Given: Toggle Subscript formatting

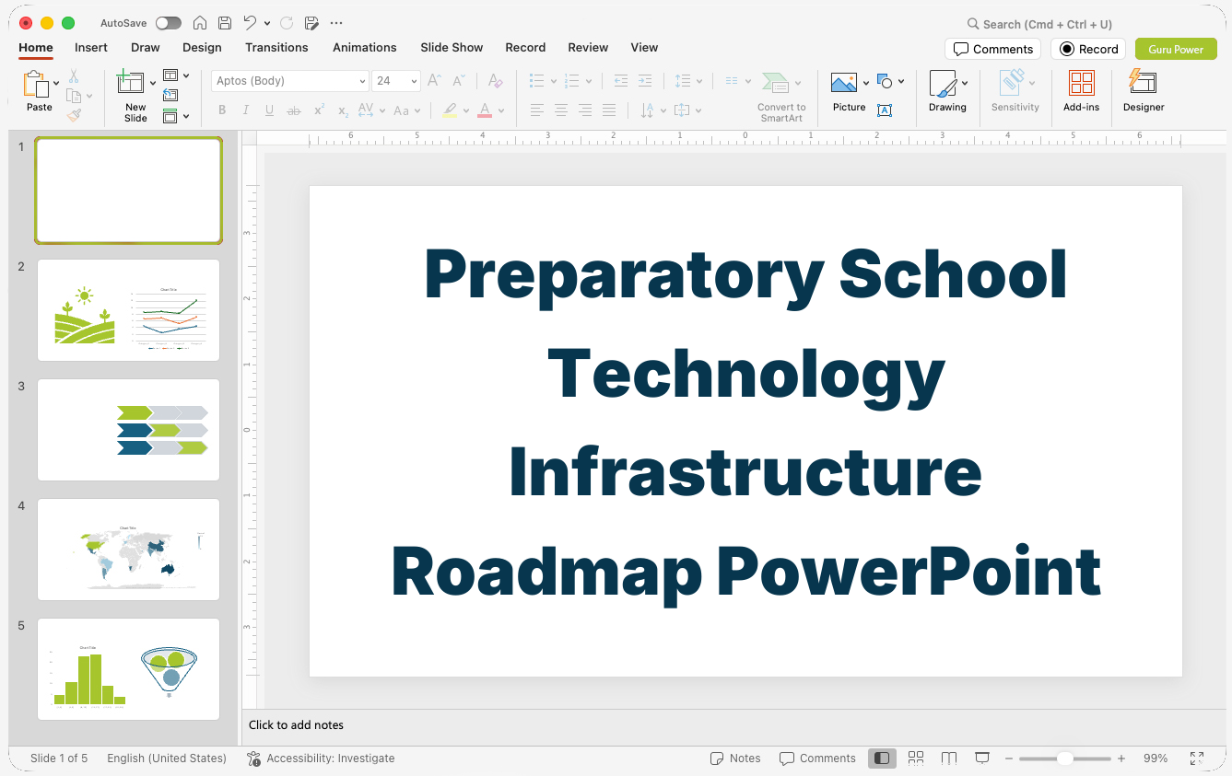Looking at the screenshot, I should 343,110.
